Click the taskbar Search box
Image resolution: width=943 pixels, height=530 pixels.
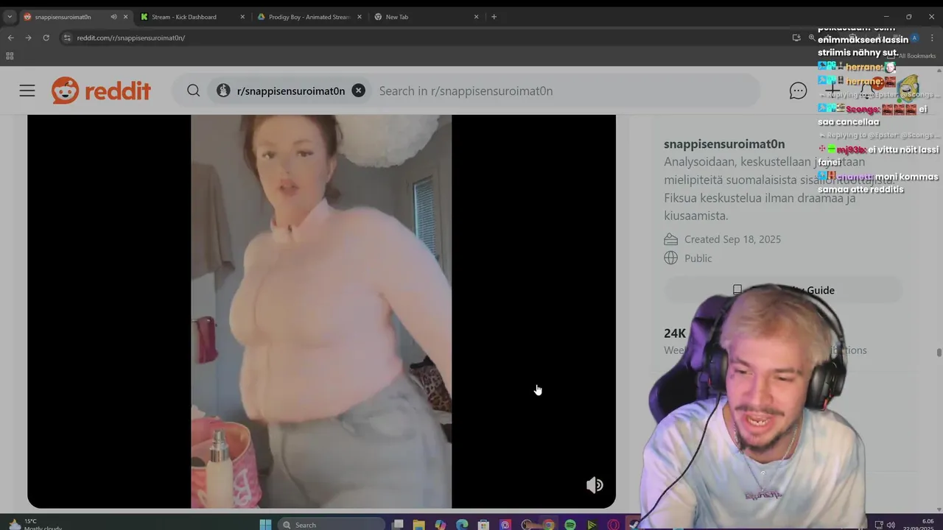[x=332, y=524]
